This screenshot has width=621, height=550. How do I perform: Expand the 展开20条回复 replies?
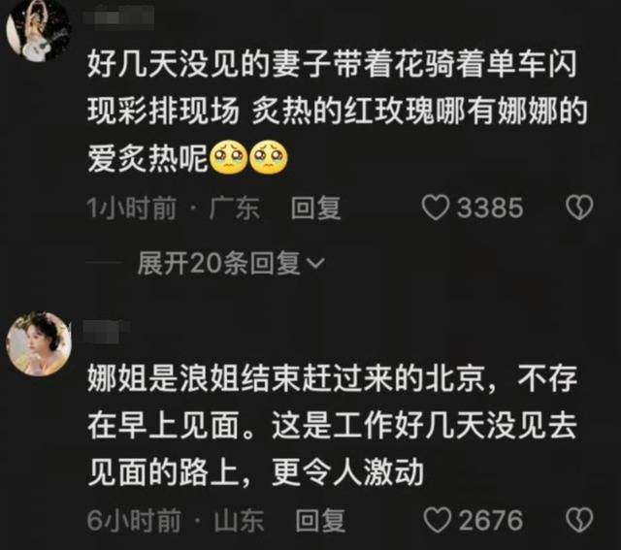231,263
